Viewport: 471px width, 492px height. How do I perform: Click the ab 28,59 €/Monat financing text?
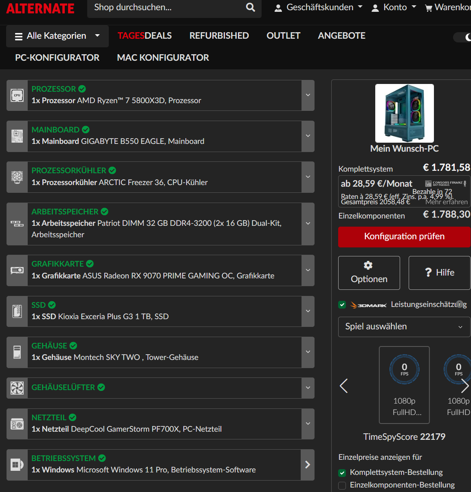point(376,184)
